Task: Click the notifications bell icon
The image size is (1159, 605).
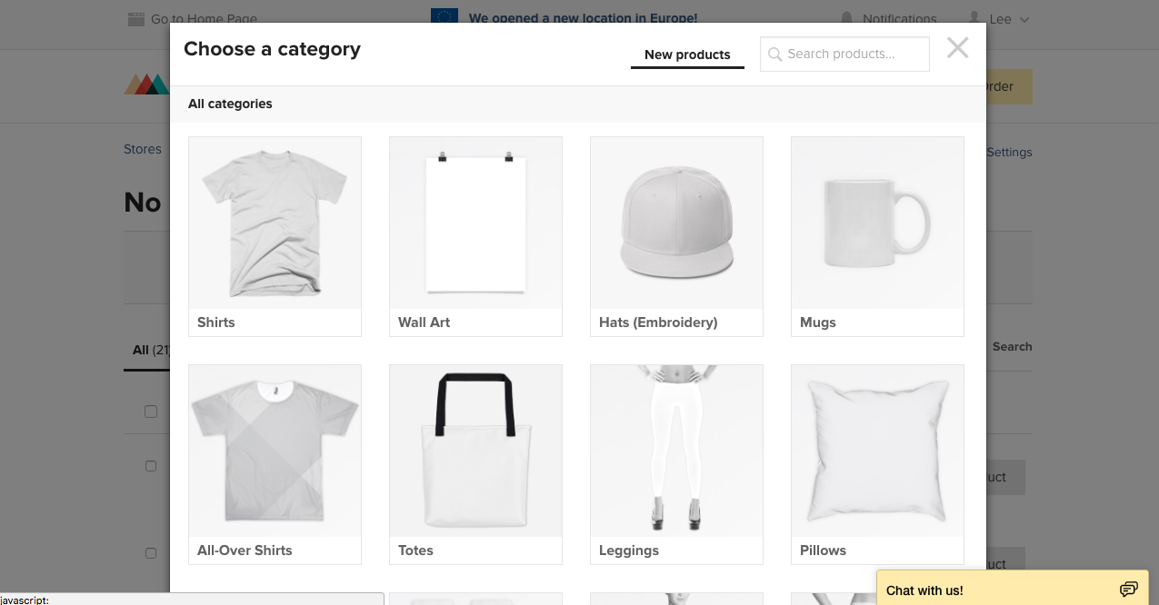Action: click(847, 18)
